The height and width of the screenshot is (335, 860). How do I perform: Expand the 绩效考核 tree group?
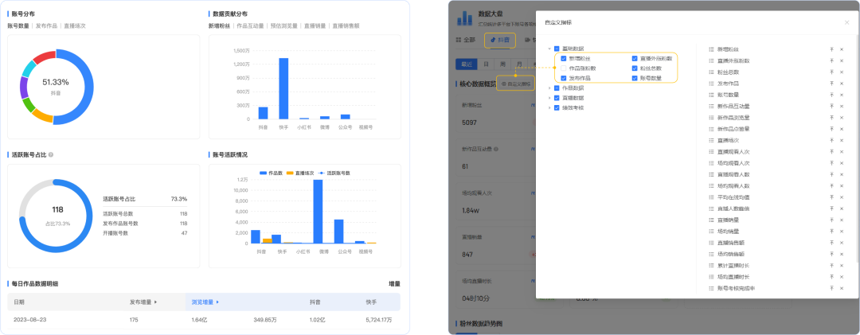(549, 107)
